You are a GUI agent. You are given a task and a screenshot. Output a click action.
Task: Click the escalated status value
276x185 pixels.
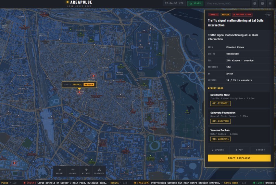(233, 54)
